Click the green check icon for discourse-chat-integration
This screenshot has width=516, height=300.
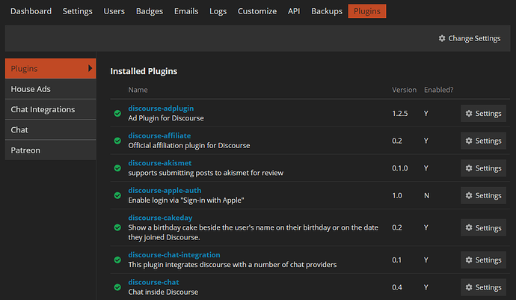(117, 260)
